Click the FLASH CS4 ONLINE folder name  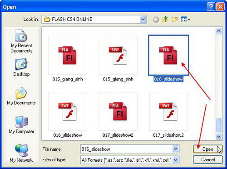72,19
